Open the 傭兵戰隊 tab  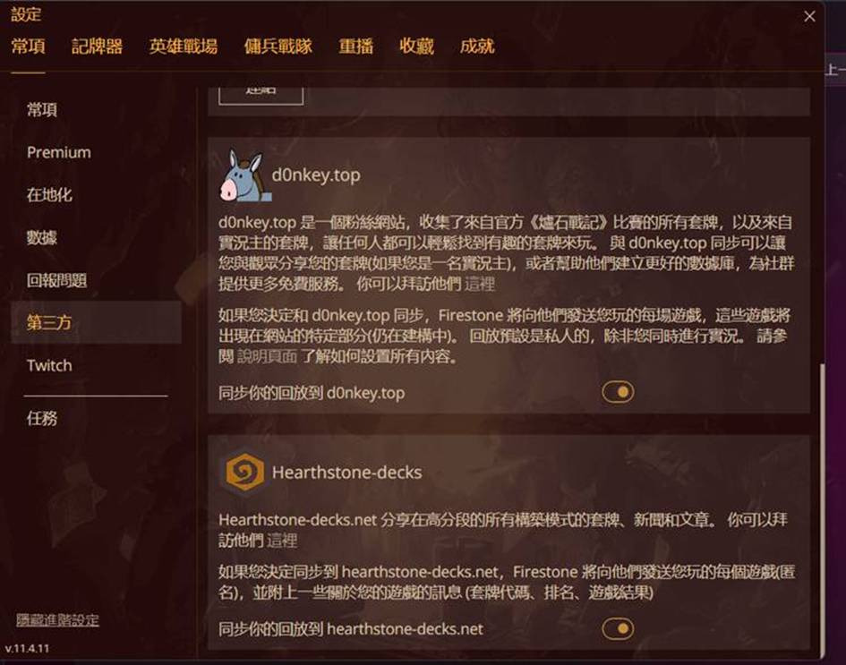[278, 47]
